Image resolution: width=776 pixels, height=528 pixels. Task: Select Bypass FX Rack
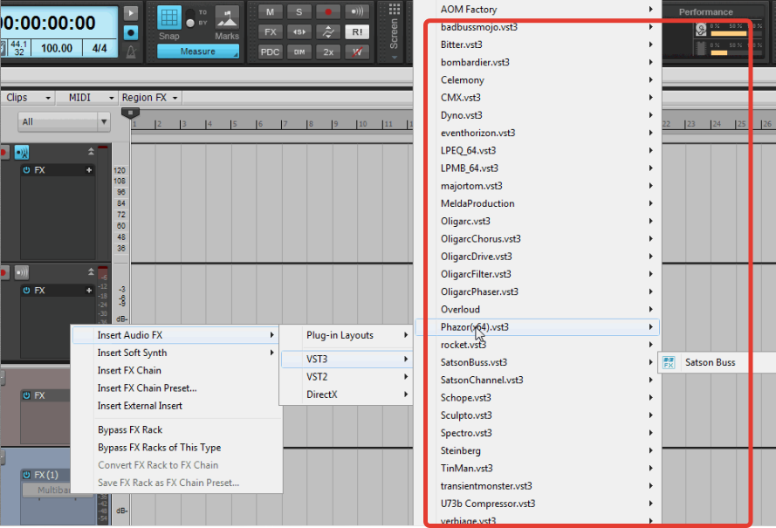pyautogui.click(x=175, y=430)
